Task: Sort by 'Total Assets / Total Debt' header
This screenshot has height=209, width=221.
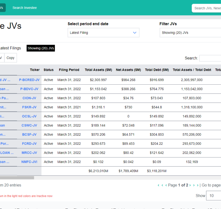Action: (192, 70)
